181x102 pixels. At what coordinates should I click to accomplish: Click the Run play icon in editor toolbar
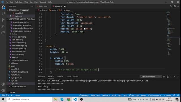(x=171, y=6)
